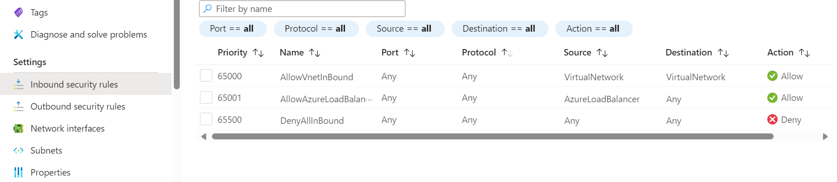Click the horizontal table scrollbar
The height and width of the screenshot is (182, 837).
point(493,136)
